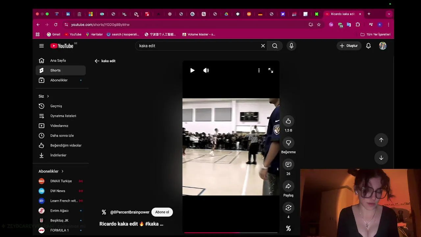
Task: Reload the YouTube page
Action: (56, 25)
